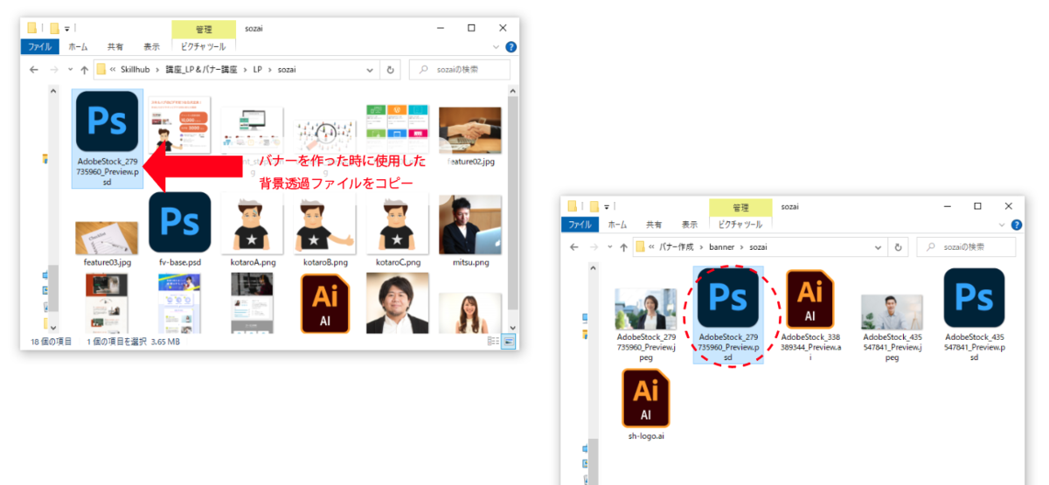Open the ファイル tab in LP window
The width and height of the screenshot is (1049, 485).
(x=39, y=47)
